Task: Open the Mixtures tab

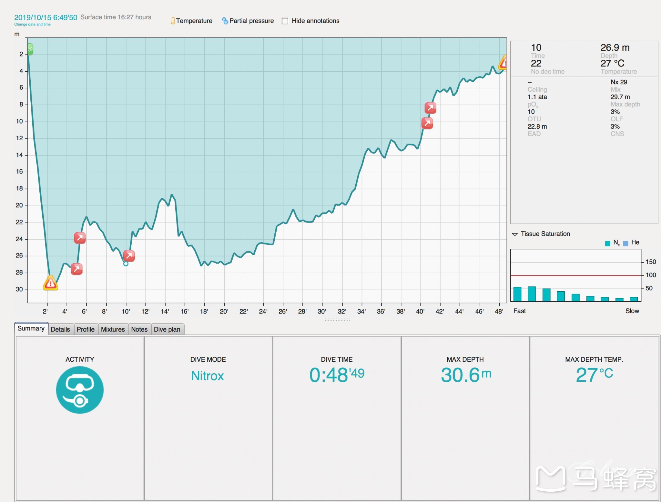Action: click(113, 329)
